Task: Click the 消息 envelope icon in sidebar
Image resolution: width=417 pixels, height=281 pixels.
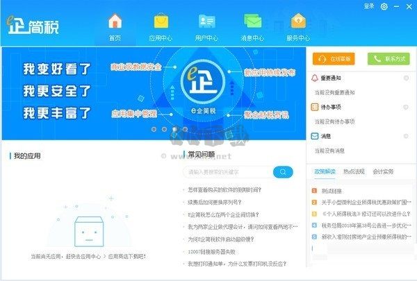Action: [x=315, y=136]
